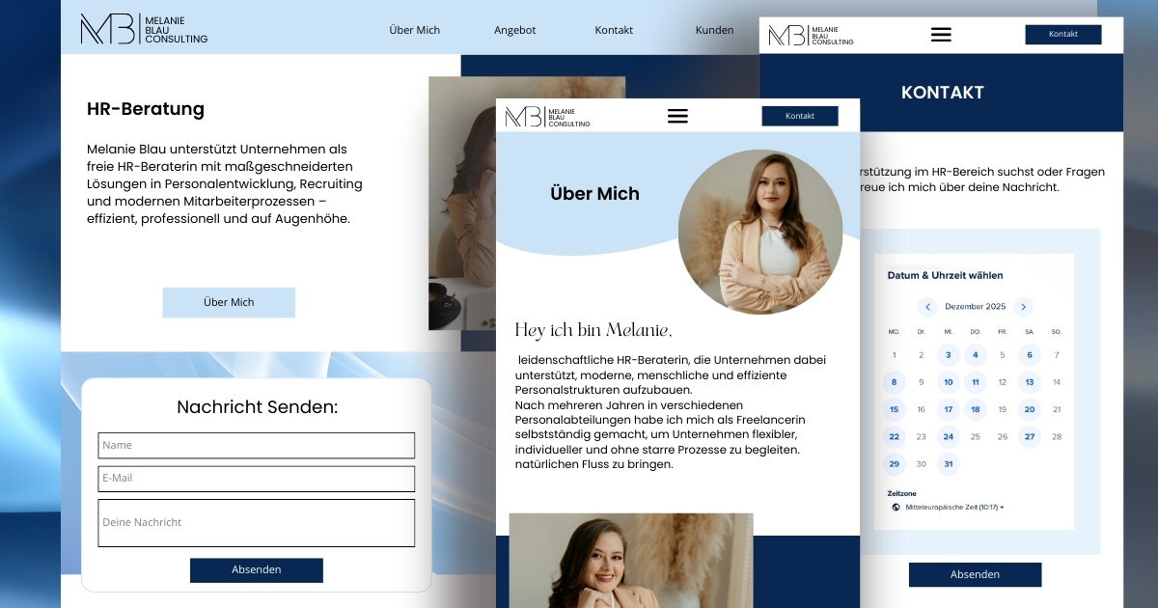Viewport: 1158px width, 608px height.
Task: Click the globe icon beside the timezone
Action: pyautogui.click(x=896, y=507)
